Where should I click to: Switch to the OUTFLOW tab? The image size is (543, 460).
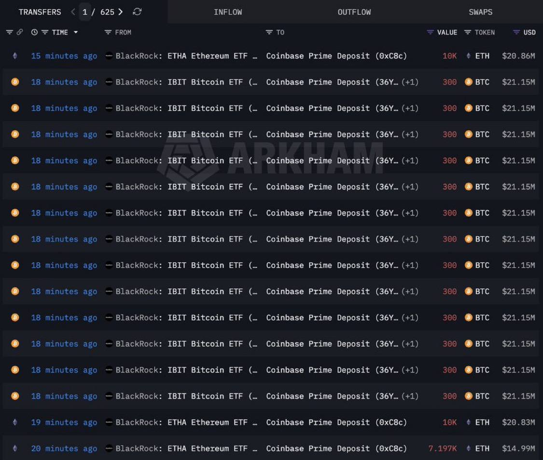click(x=354, y=12)
